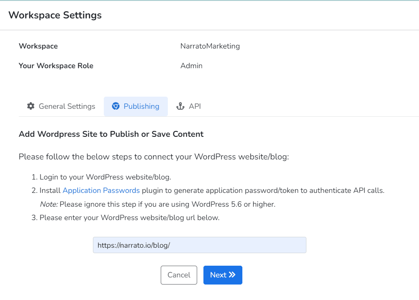
Task: Focus the WordPress blog URL field
Action: pyautogui.click(x=199, y=245)
